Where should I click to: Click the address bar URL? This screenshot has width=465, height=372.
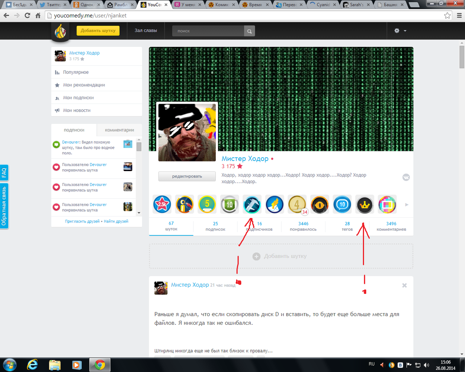click(x=90, y=16)
